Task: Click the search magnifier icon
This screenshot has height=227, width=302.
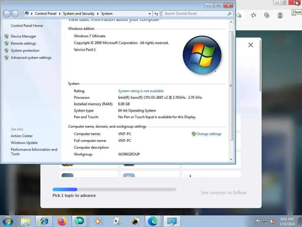Action: (x=229, y=14)
